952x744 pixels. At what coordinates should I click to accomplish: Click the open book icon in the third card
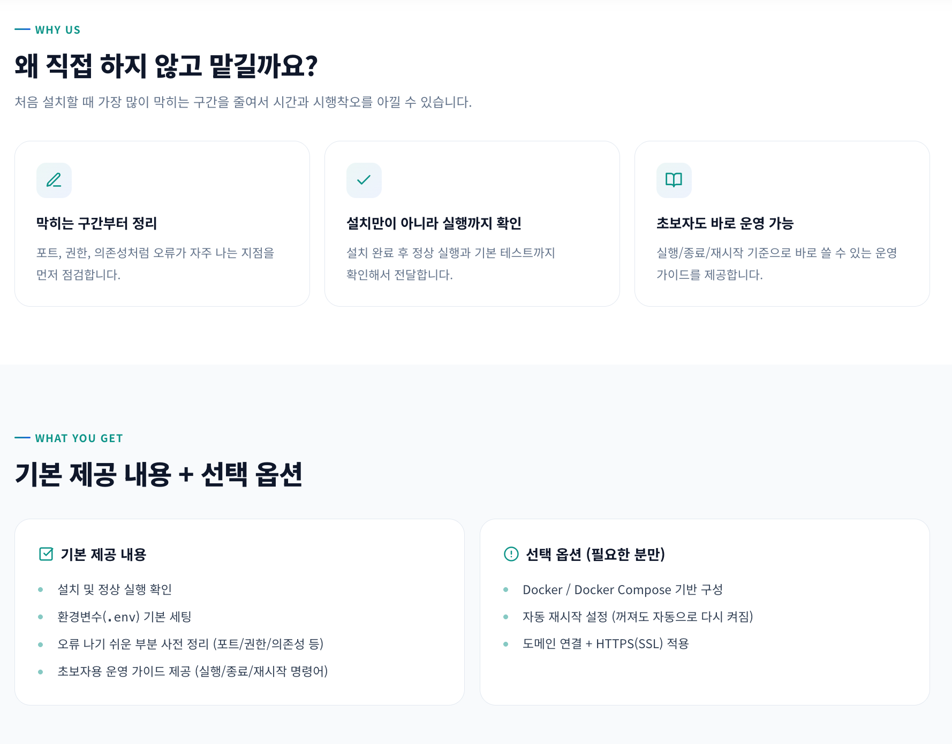(x=674, y=180)
